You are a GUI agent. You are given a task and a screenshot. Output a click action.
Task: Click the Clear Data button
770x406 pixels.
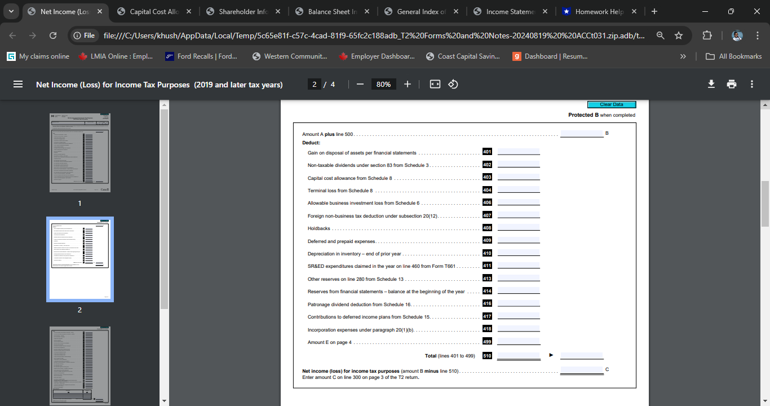[611, 104]
